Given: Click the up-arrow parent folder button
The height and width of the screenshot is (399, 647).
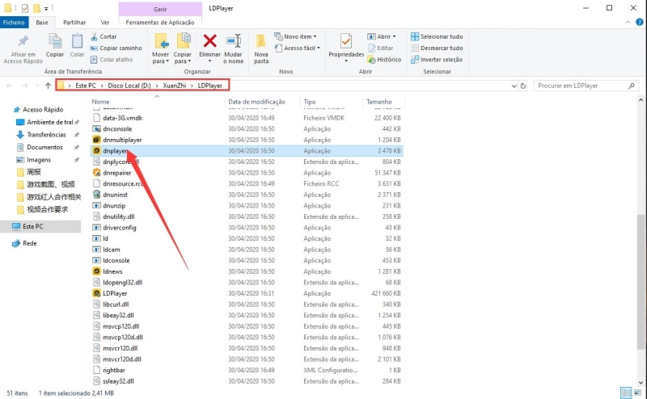Looking at the screenshot, I should 49,85.
